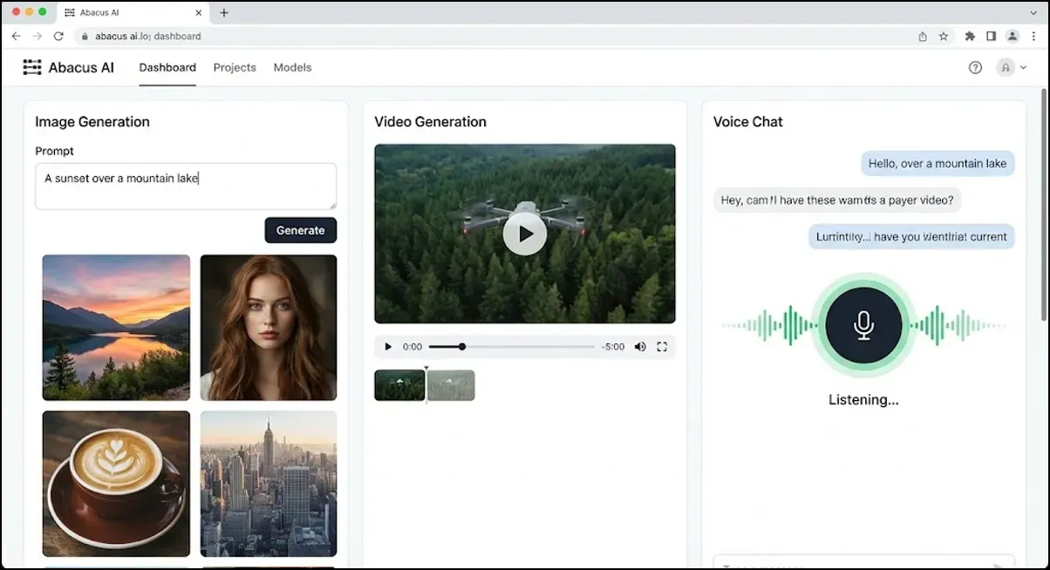Switch to the Projects section
The image size is (1050, 570).
pyautogui.click(x=234, y=67)
